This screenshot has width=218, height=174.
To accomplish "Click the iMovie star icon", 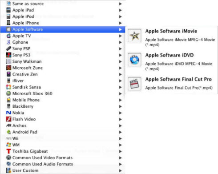I will click(134, 36).
